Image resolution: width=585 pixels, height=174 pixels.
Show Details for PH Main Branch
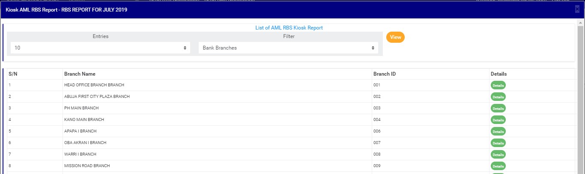pos(498,109)
